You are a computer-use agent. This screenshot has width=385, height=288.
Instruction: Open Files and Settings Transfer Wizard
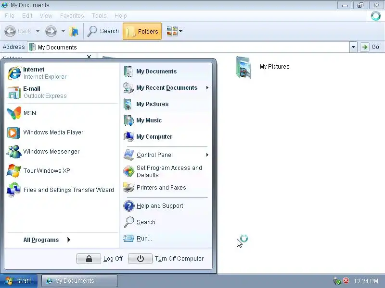pyautogui.click(x=62, y=190)
